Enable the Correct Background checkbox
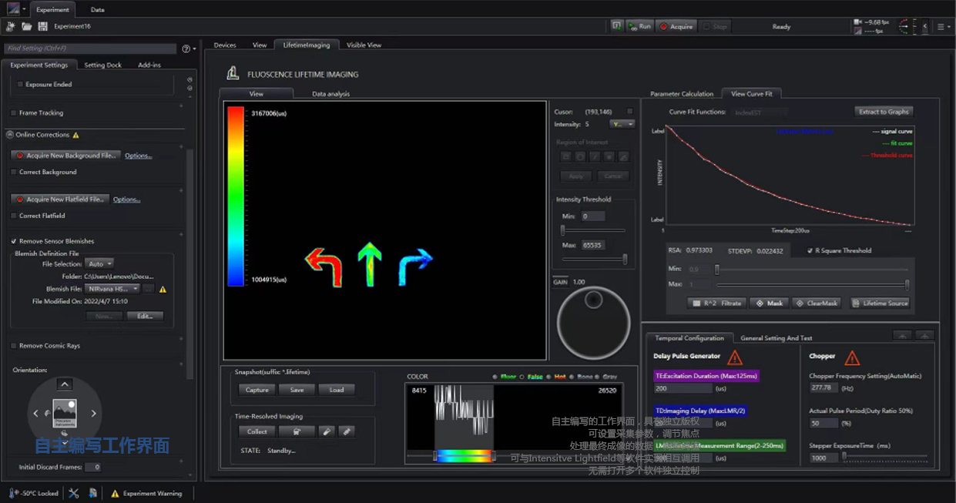 click(x=14, y=172)
